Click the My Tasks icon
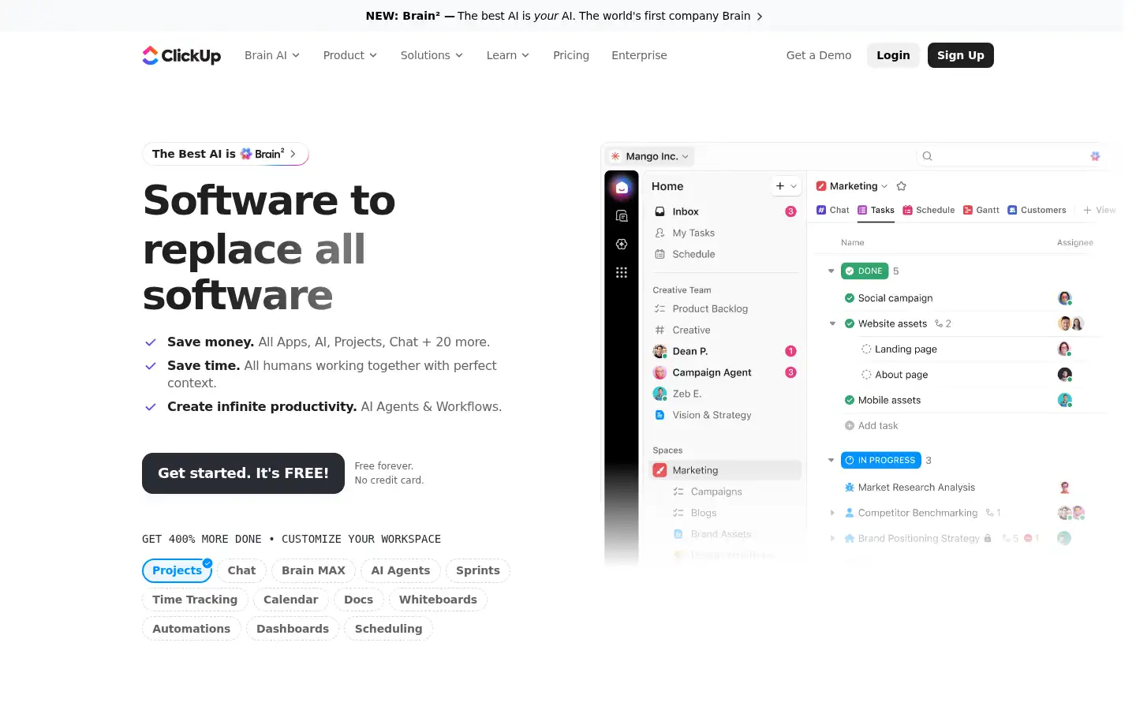Image resolution: width=1136 pixels, height=710 pixels. click(660, 233)
